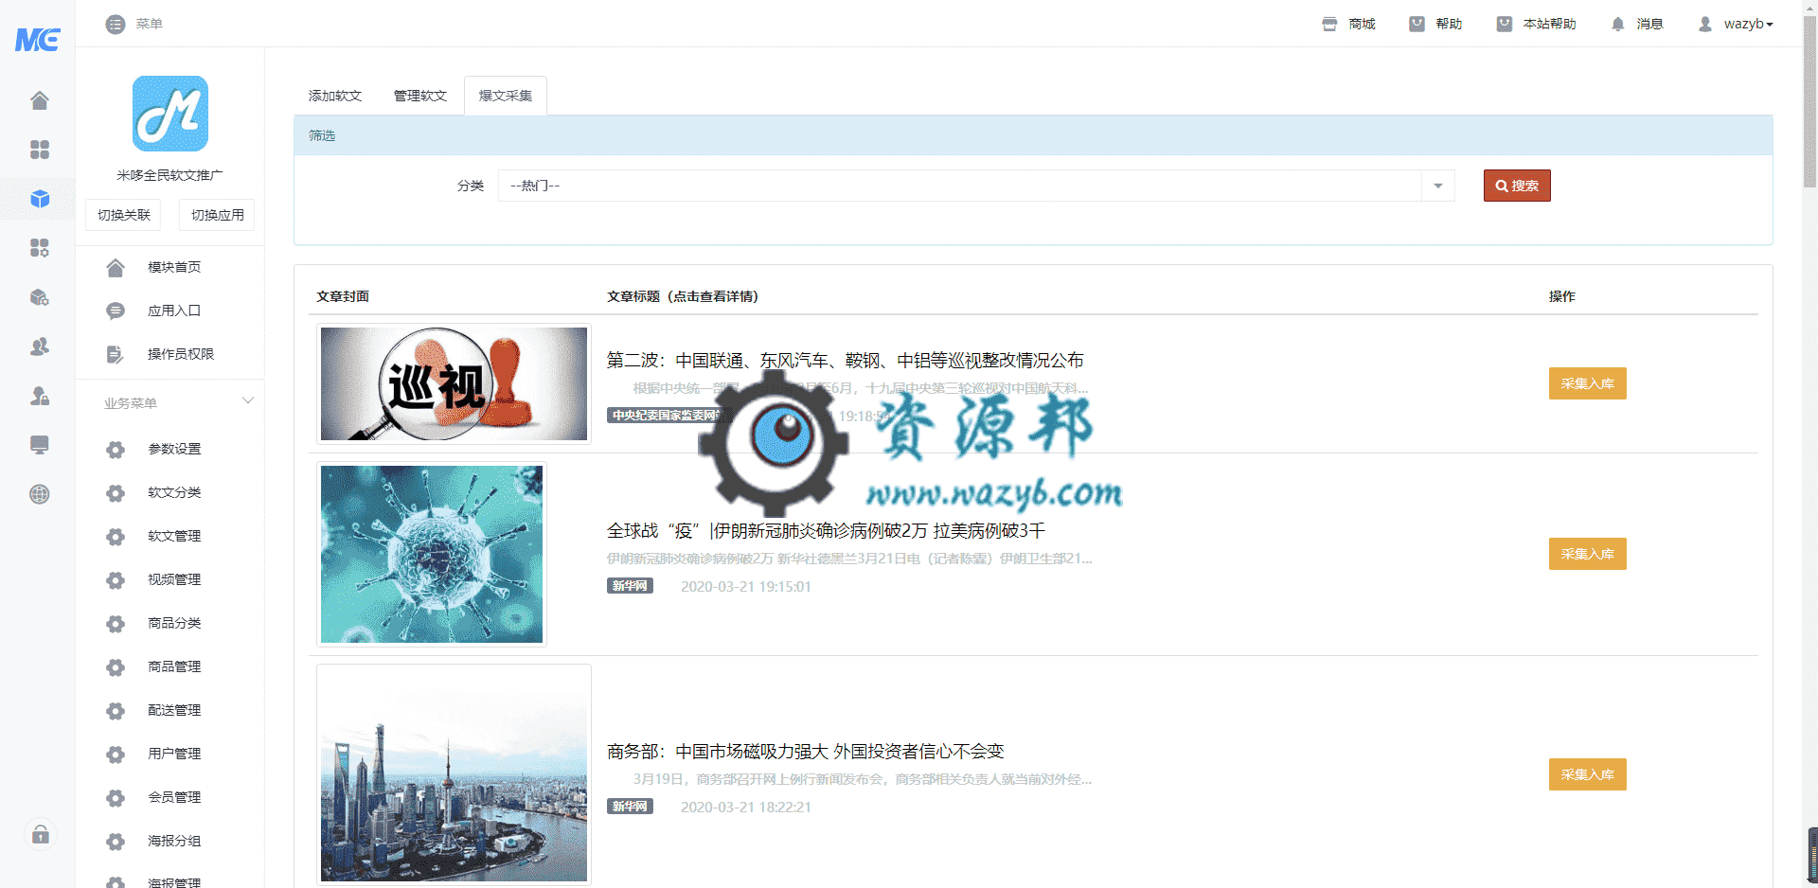
Task: Switch to 添加软文 tab
Action: point(335,96)
